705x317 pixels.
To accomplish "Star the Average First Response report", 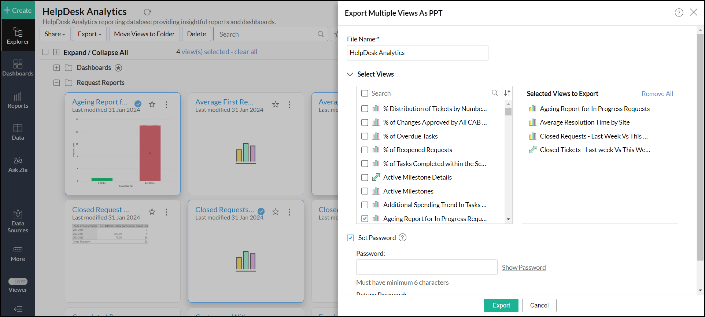I will pos(276,105).
